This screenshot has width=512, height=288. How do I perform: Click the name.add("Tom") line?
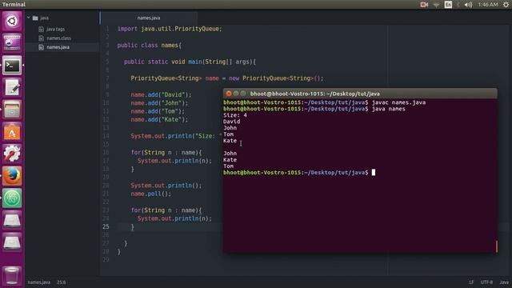click(158, 111)
